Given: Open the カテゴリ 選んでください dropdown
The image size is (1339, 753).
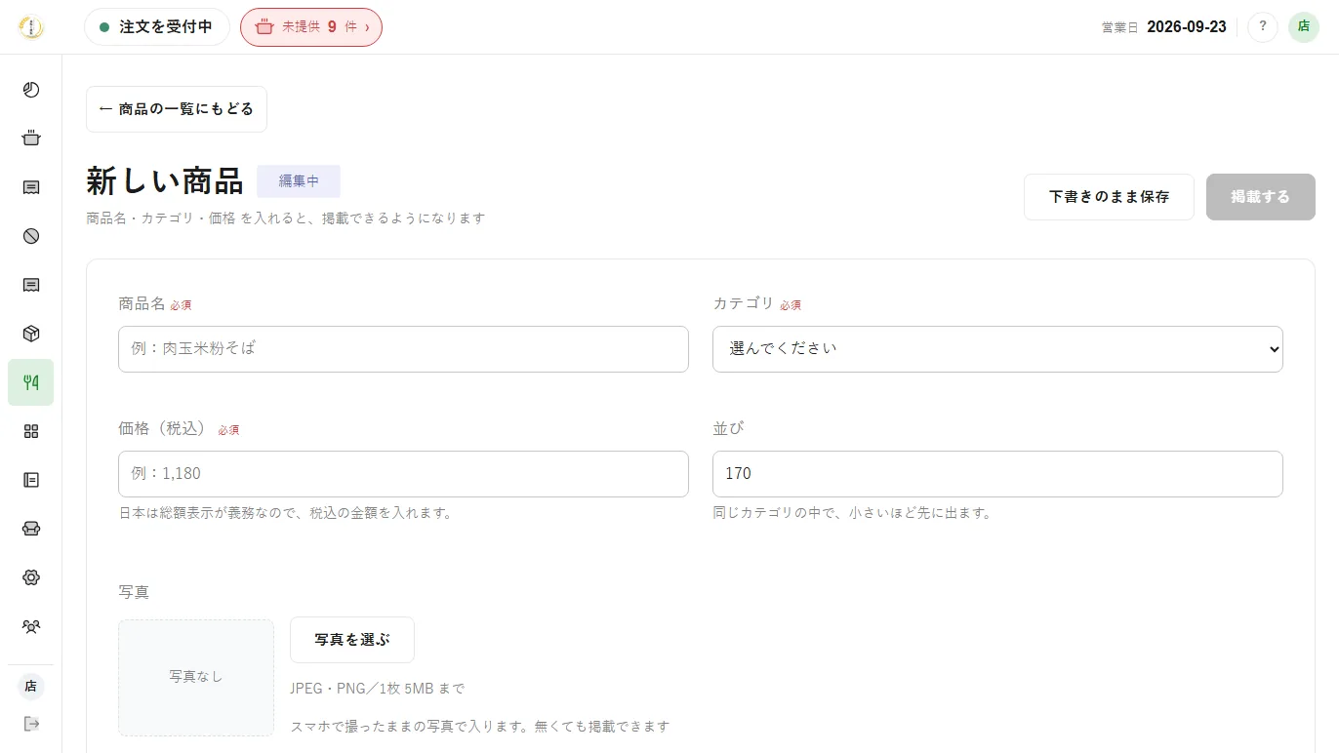Looking at the screenshot, I should [997, 349].
